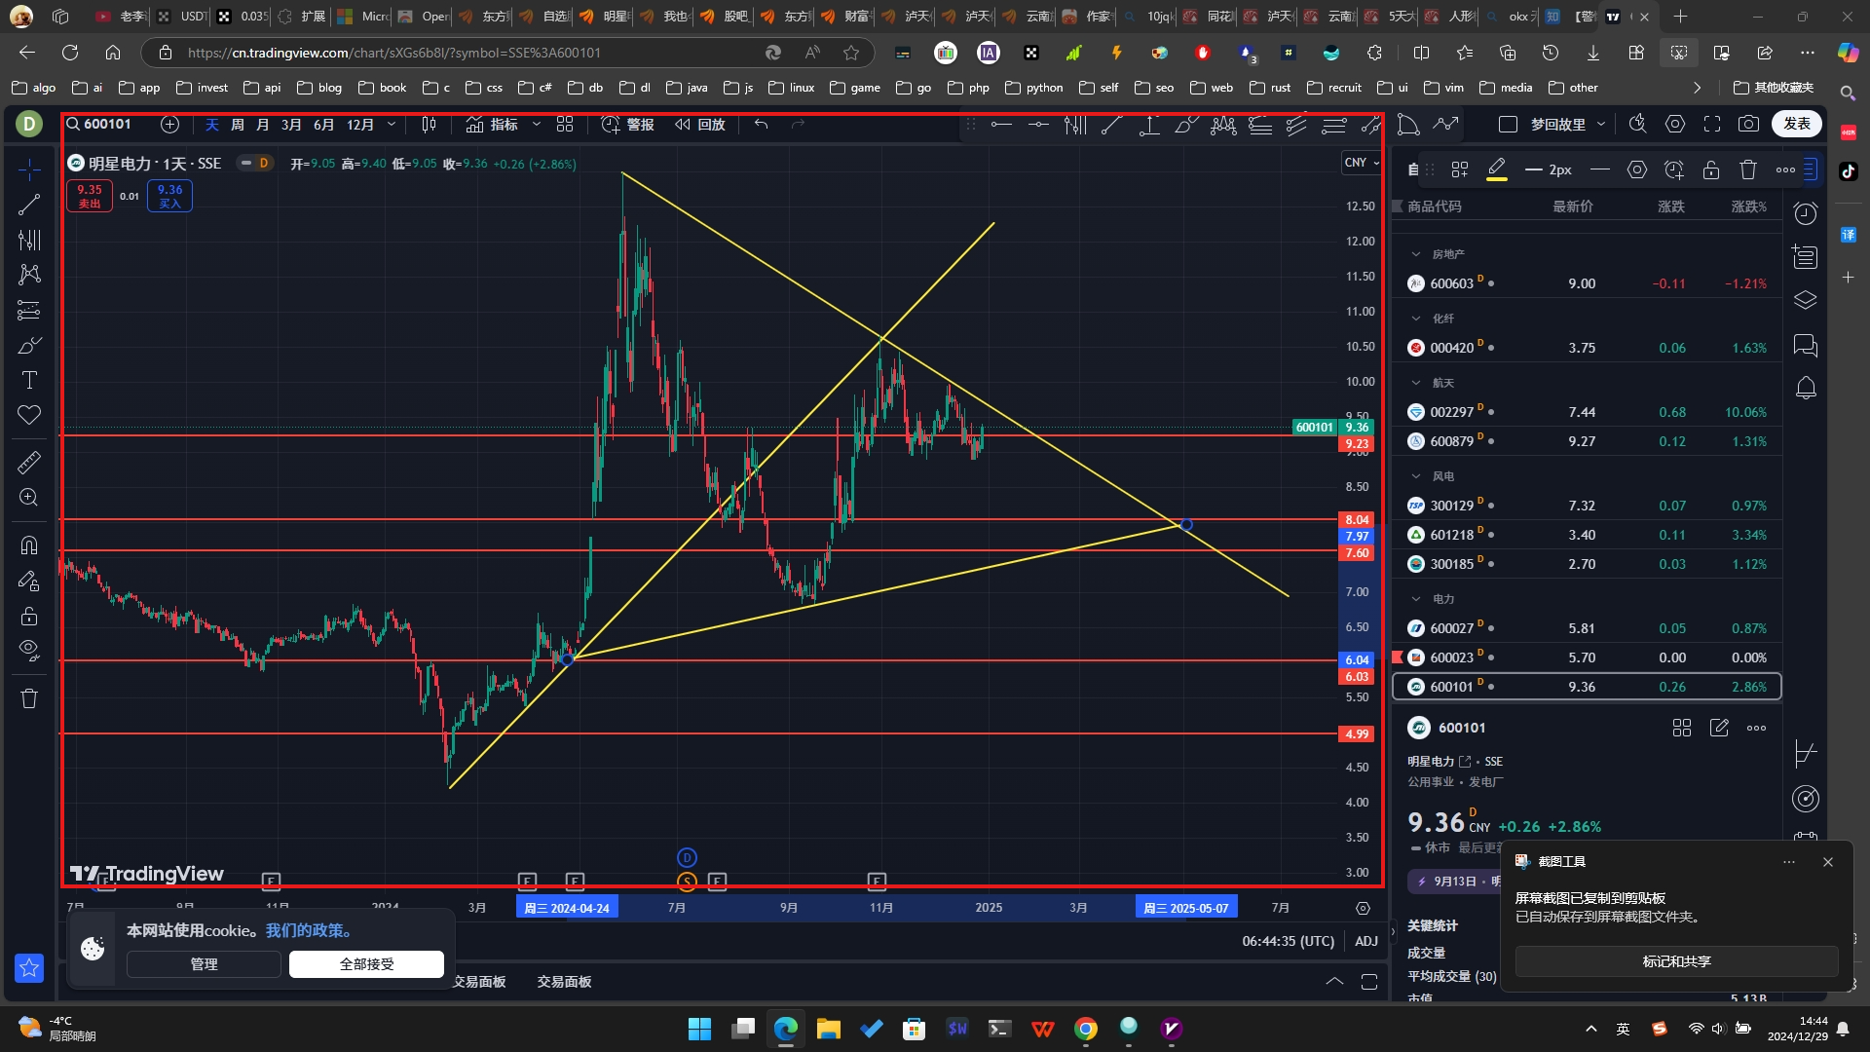
Task: Click the candlestick chart style icon
Action: click(x=429, y=124)
